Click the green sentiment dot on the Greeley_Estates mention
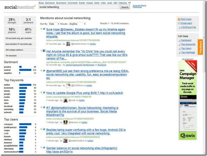 coord(41,29)
